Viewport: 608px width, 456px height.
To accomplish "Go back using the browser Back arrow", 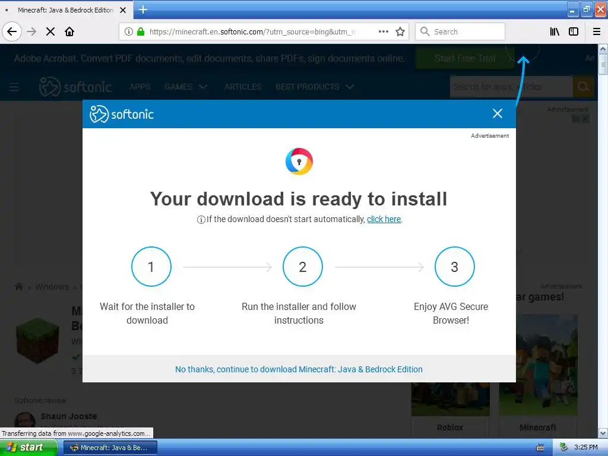I will (x=12, y=31).
